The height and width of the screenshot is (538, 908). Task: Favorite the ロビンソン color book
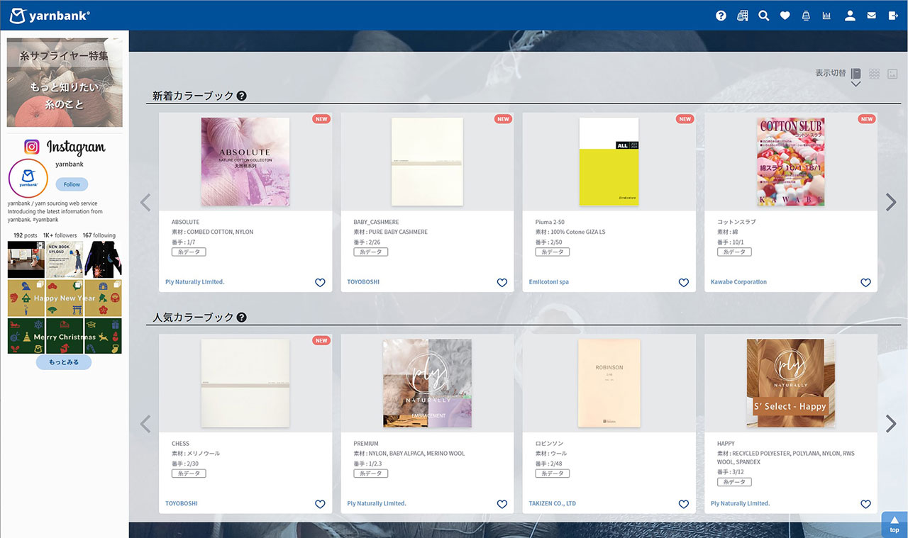pyautogui.click(x=683, y=504)
